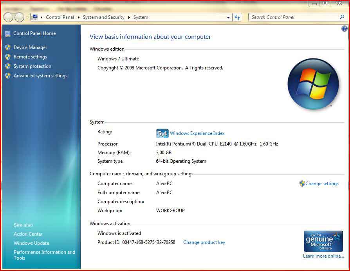This screenshot has width=350, height=271.
Task: Click the shield icon beside Advanced system settings
Action: pos(8,76)
